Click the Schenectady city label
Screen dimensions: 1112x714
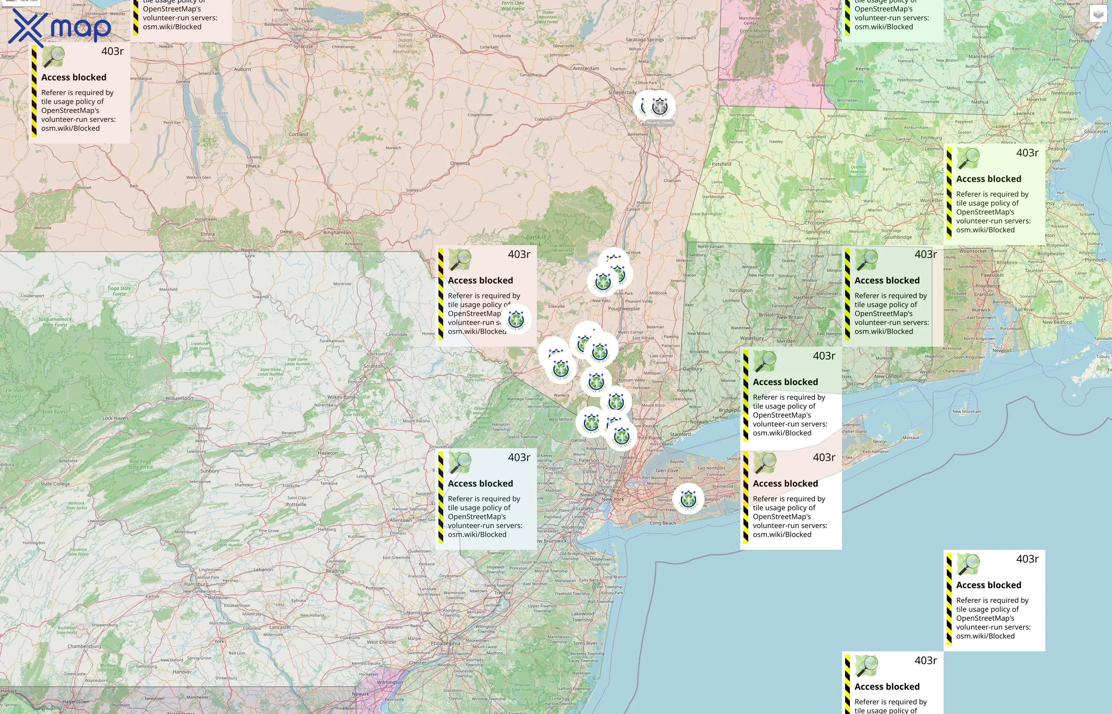[x=622, y=92]
